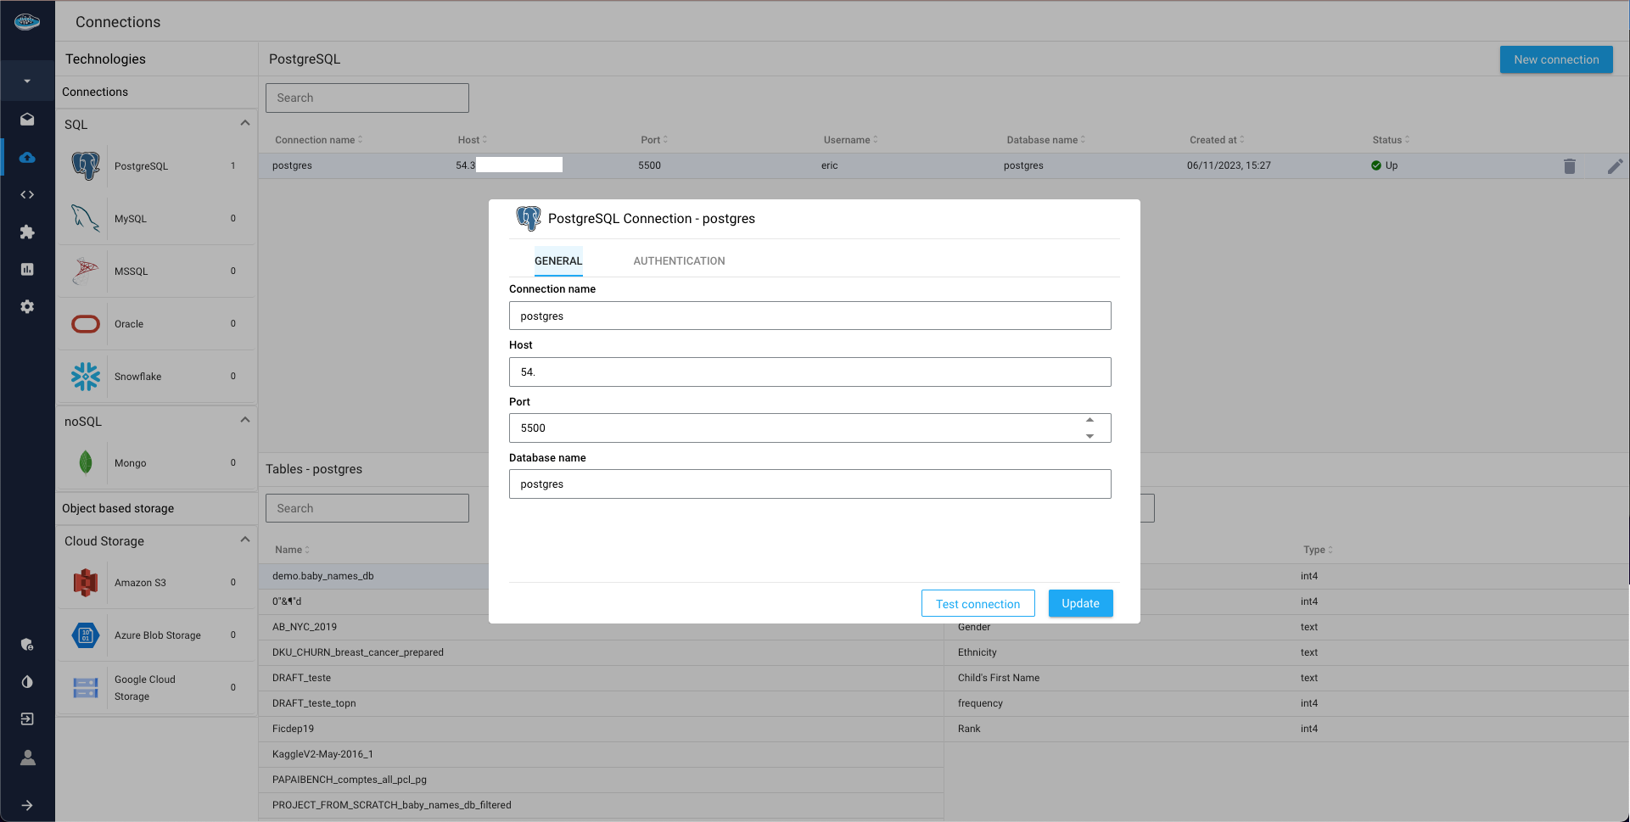Increment the Port value with up arrow
Image resolution: width=1630 pixels, height=822 pixels.
pyautogui.click(x=1089, y=420)
